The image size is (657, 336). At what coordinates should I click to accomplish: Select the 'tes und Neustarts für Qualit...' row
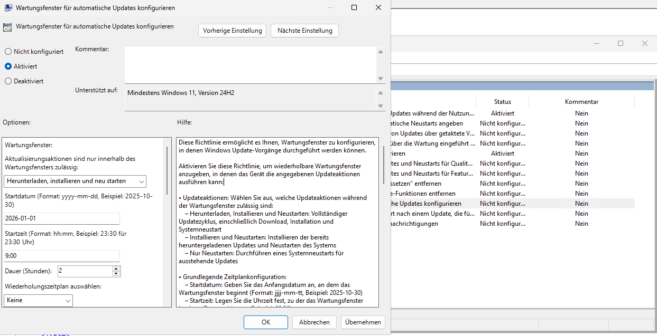point(512,164)
